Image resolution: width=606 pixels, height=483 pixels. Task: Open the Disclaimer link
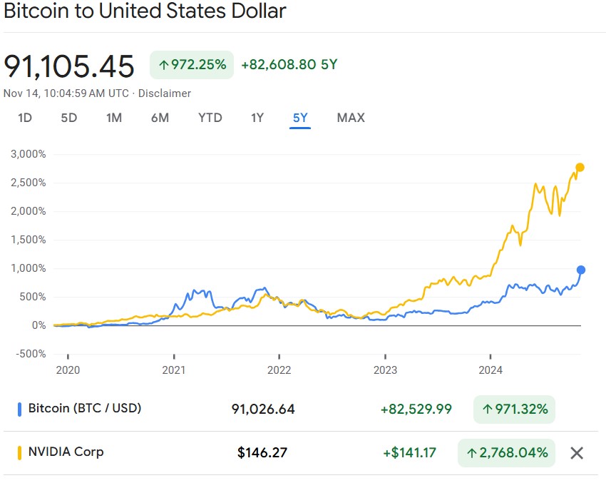click(165, 93)
